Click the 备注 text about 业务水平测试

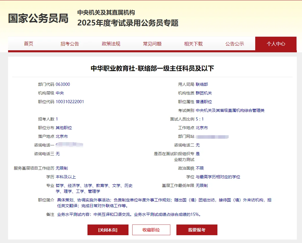tap(130, 214)
